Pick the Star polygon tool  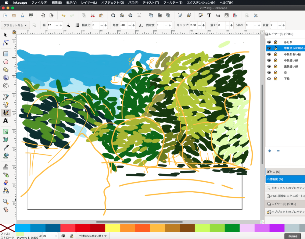pyautogui.click(x=5, y=70)
